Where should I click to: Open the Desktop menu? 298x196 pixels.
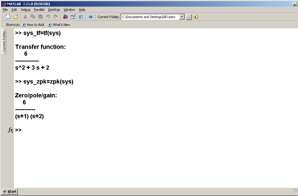[x=54, y=10]
